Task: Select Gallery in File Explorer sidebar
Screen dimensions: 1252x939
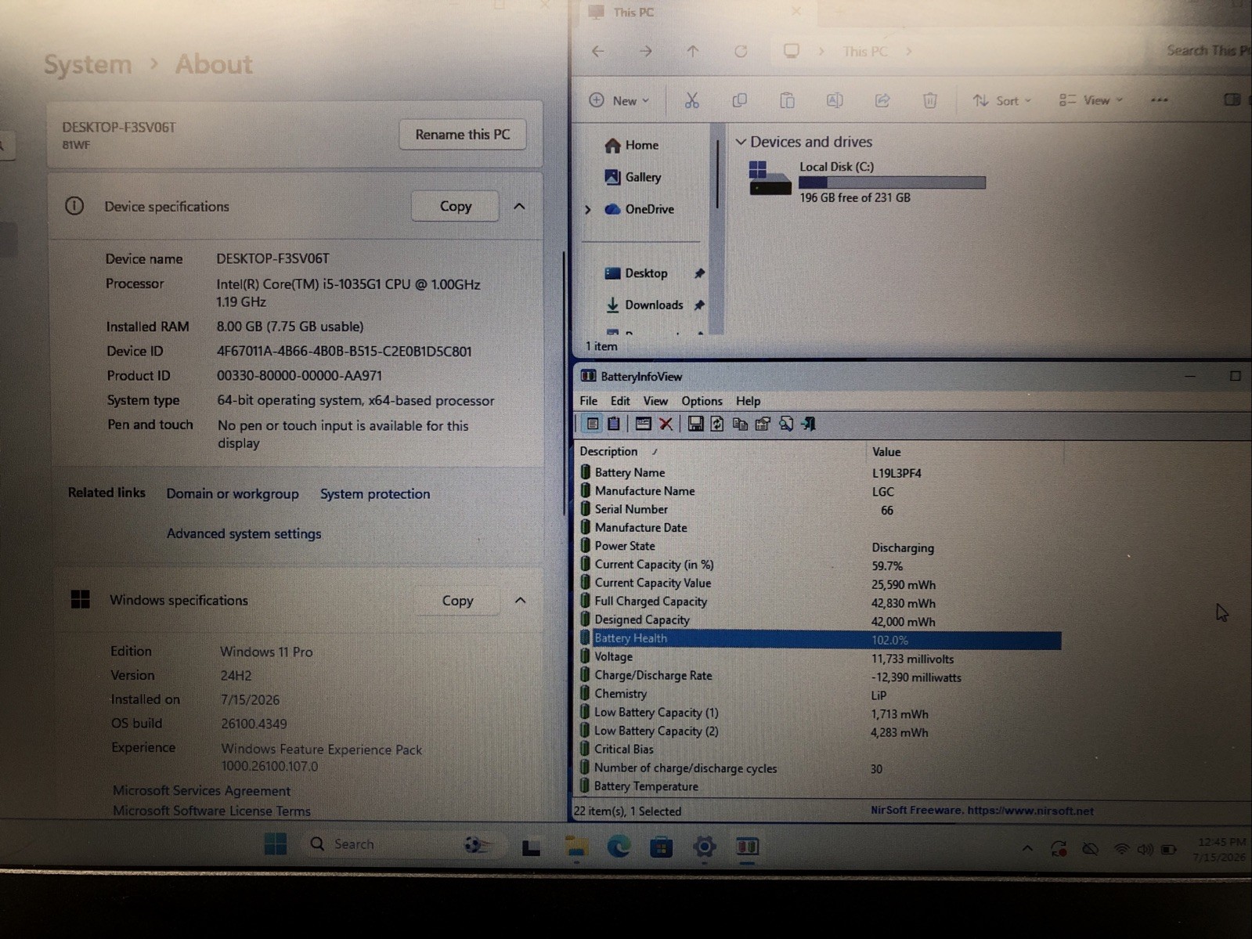Action: pos(633,178)
